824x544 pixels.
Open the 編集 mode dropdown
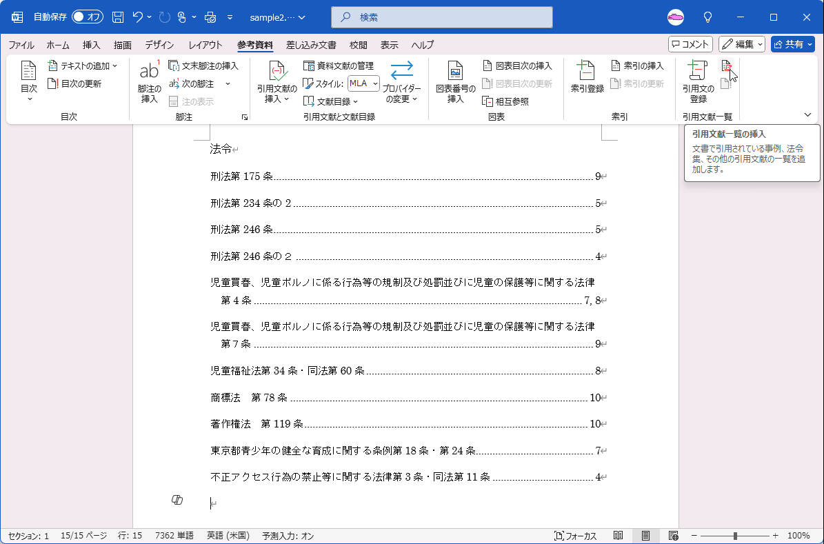coord(741,45)
